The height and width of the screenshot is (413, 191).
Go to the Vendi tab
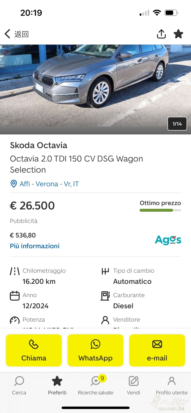click(134, 385)
